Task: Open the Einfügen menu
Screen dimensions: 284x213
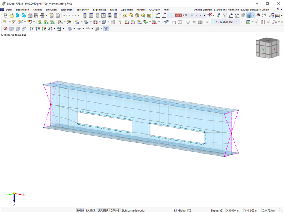Action: 51,10
